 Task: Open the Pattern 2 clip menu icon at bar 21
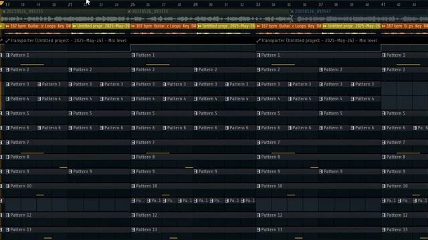pos(70,69)
